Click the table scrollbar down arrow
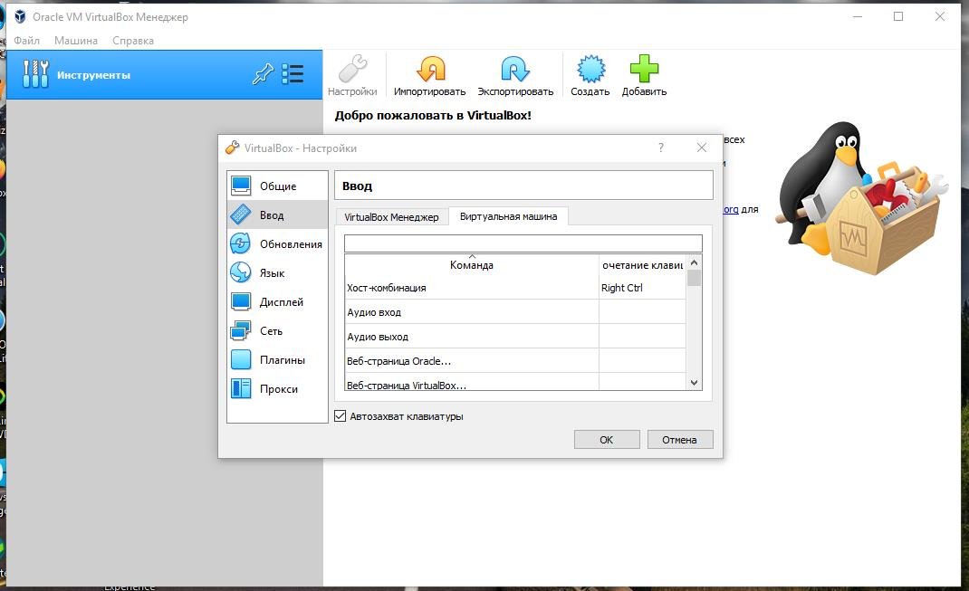The height and width of the screenshot is (591, 969). coord(694,383)
